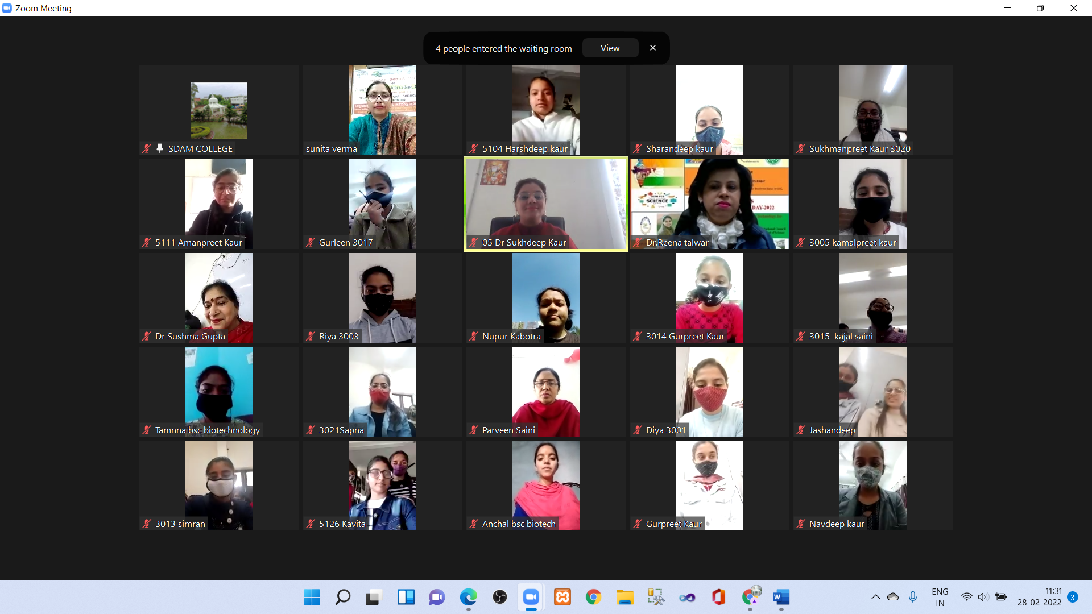Click the View waiting room button

point(610,48)
